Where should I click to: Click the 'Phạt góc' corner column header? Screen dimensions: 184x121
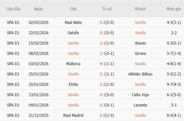click(x=174, y=9)
